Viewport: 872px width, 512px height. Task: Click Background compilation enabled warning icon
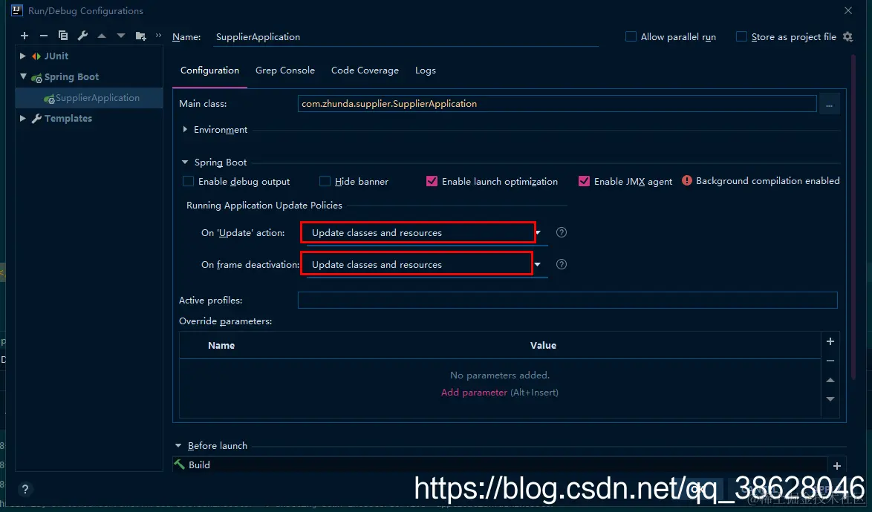point(687,180)
